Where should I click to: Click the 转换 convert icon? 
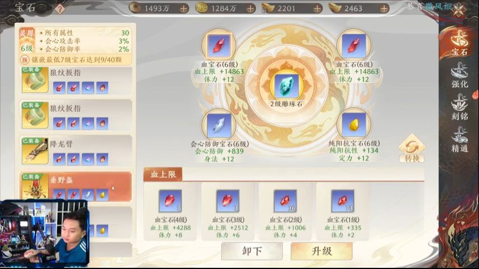click(412, 149)
